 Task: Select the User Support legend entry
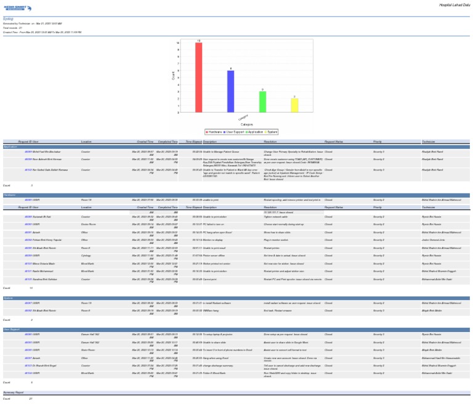click(235, 131)
